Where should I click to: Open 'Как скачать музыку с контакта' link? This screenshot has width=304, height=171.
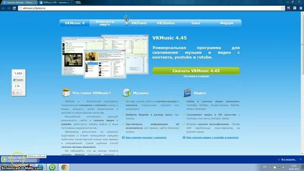tap(146, 137)
